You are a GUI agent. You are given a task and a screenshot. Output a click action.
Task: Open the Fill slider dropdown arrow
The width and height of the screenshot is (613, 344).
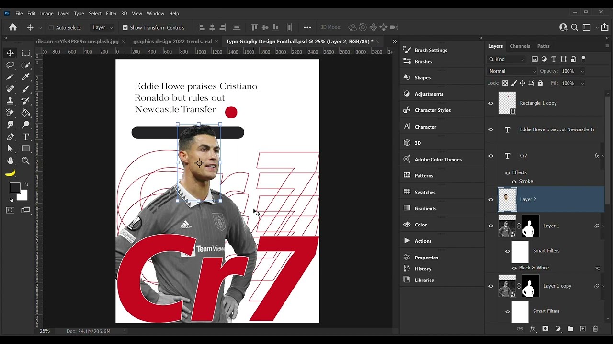[582, 83]
